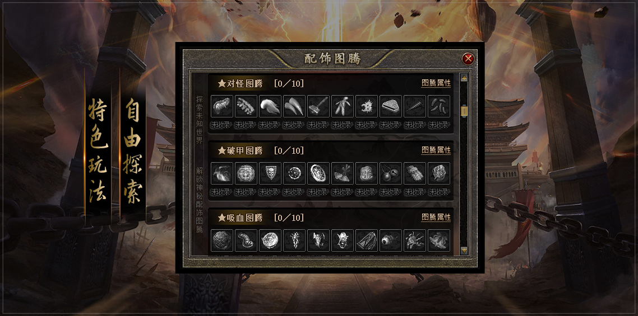Open 图腾属性 link for 吸血图腾

(x=436, y=218)
